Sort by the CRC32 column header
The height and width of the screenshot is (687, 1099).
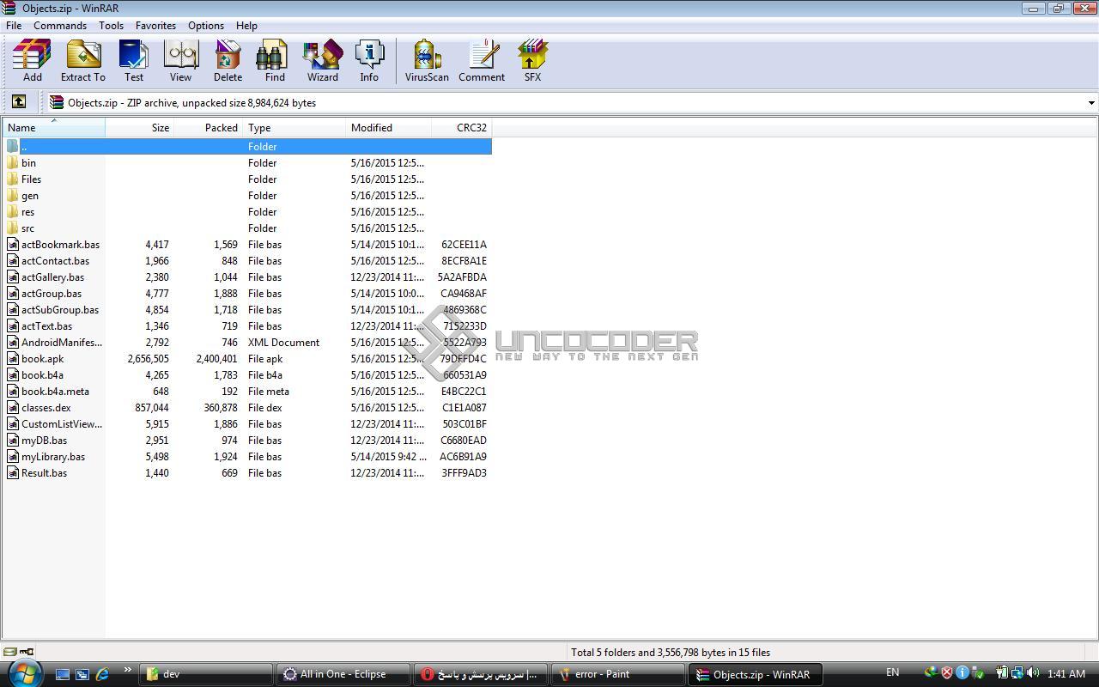click(462, 127)
